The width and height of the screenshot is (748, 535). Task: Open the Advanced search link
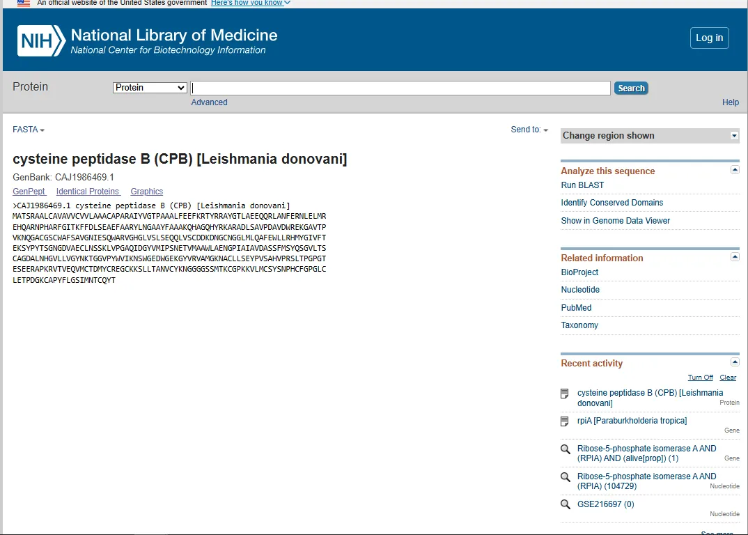[210, 102]
